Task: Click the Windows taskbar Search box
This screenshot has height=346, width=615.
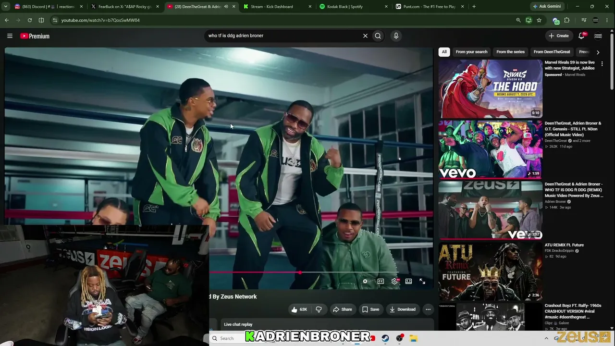Action: [x=227, y=338]
